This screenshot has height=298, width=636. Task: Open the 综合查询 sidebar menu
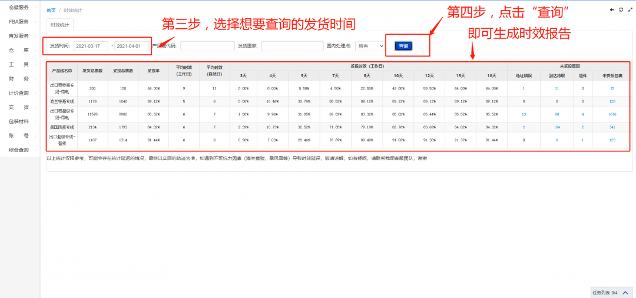20,150
